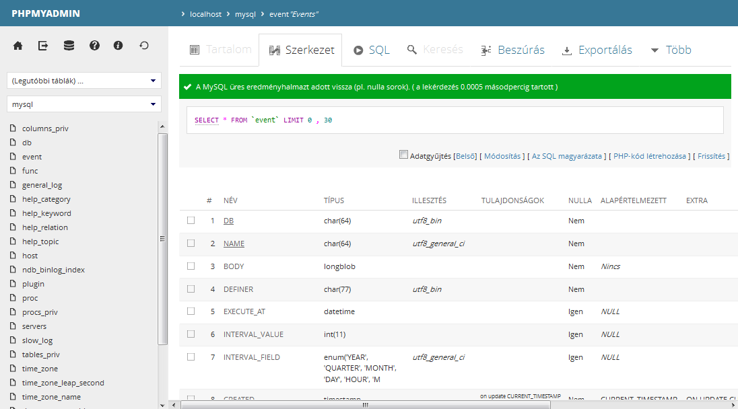The width and height of the screenshot is (738, 409).
Task: Click the green success checkmark icon
Action: 187,87
